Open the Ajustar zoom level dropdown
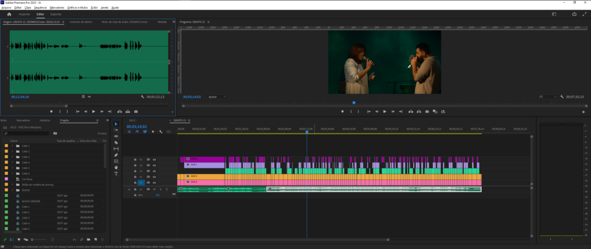This screenshot has width=591, height=249. [217, 97]
